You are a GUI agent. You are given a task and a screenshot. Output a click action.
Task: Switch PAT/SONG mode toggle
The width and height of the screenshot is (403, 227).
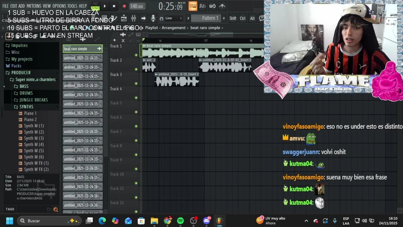click(95, 6)
